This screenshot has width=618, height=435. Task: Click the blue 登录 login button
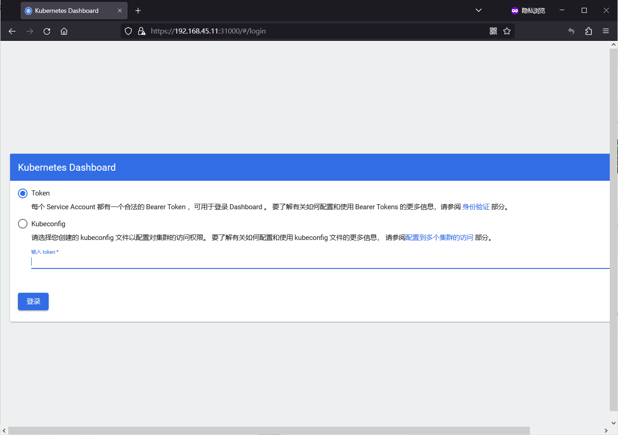click(x=33, y=301)
